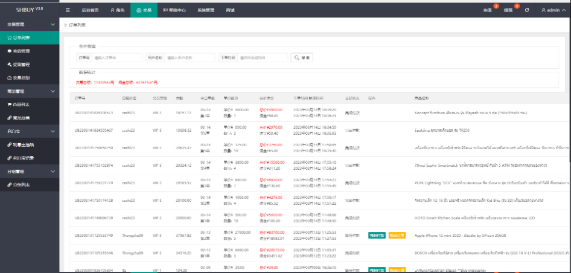Focus the 订单号 order number input
The height and width of the screenshot is (273, 571).
(117, 57)
